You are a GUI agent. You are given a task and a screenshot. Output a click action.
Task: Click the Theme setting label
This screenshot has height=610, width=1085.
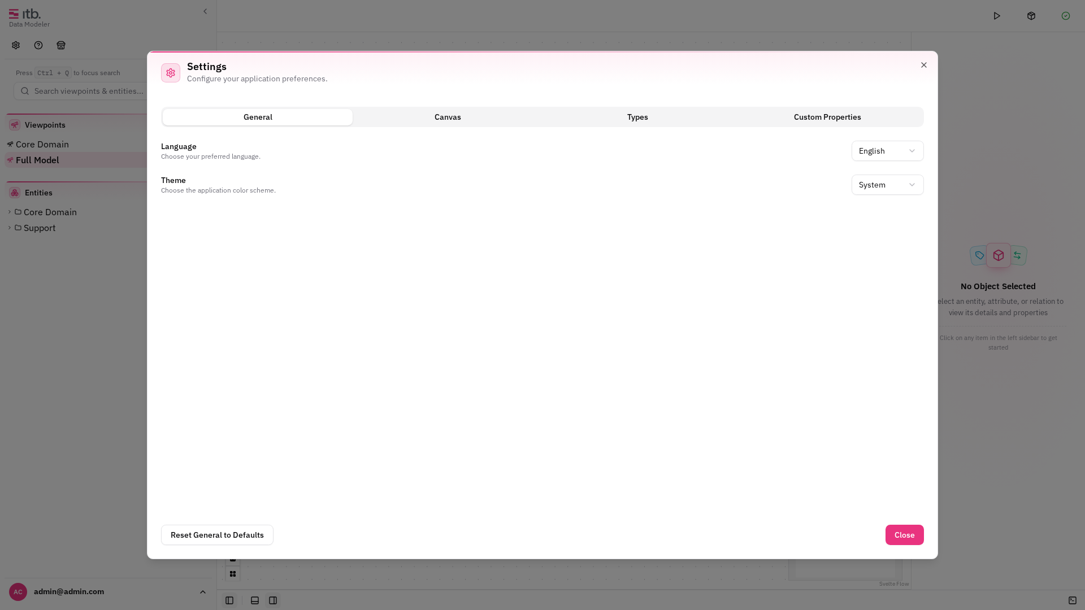tap(173, 180)
